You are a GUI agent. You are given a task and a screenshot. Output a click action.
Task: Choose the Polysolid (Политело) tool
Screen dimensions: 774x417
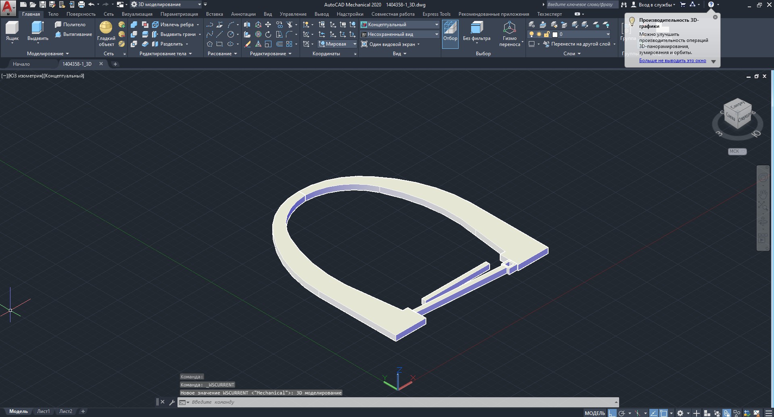(70, 25)
